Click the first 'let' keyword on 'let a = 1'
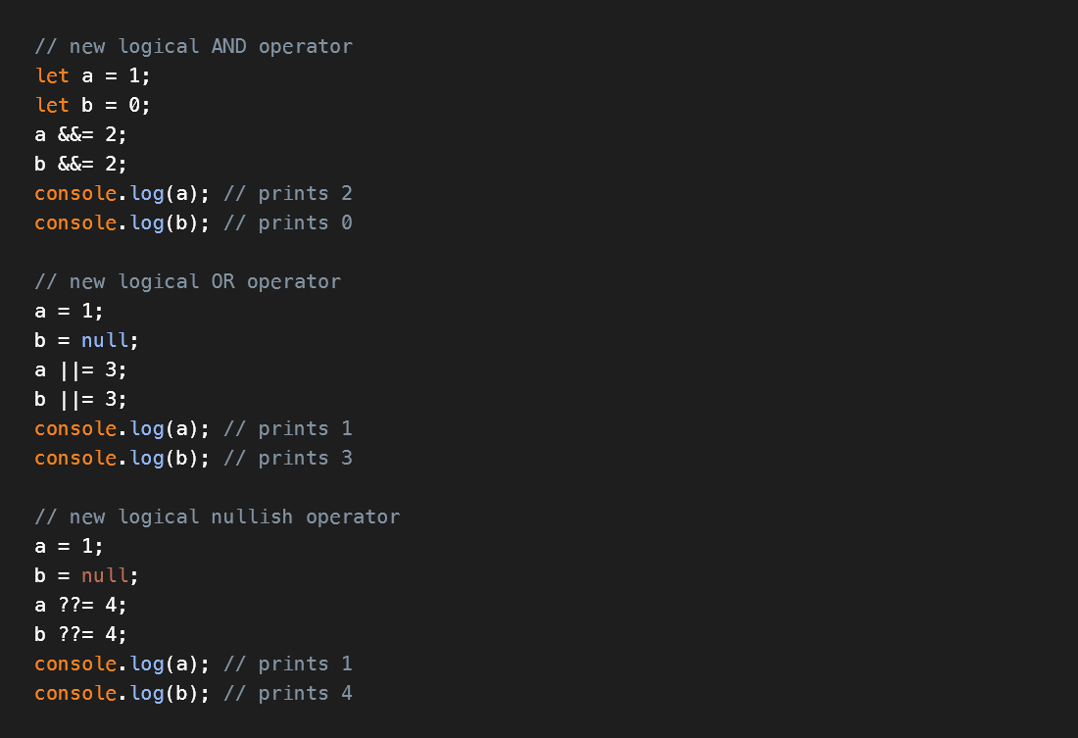 tap(52, 75)
